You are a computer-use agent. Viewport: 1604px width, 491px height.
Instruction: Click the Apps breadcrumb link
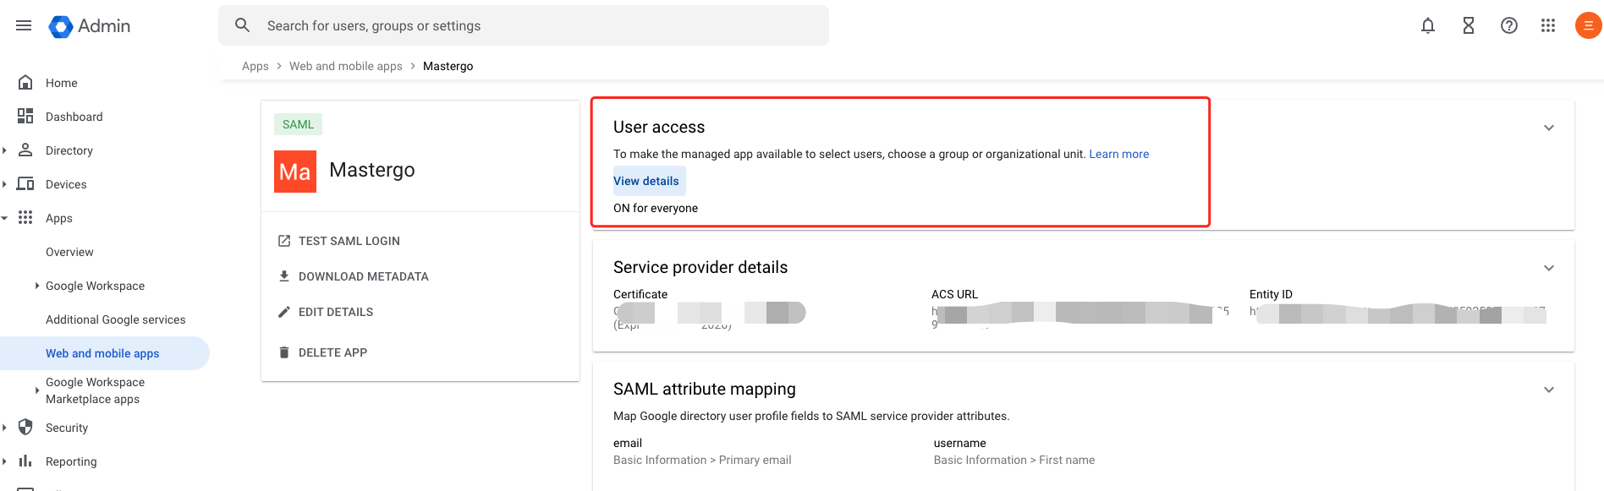[255, 66]
